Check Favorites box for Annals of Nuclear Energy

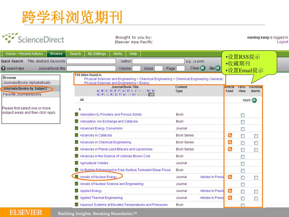(243, 178)
